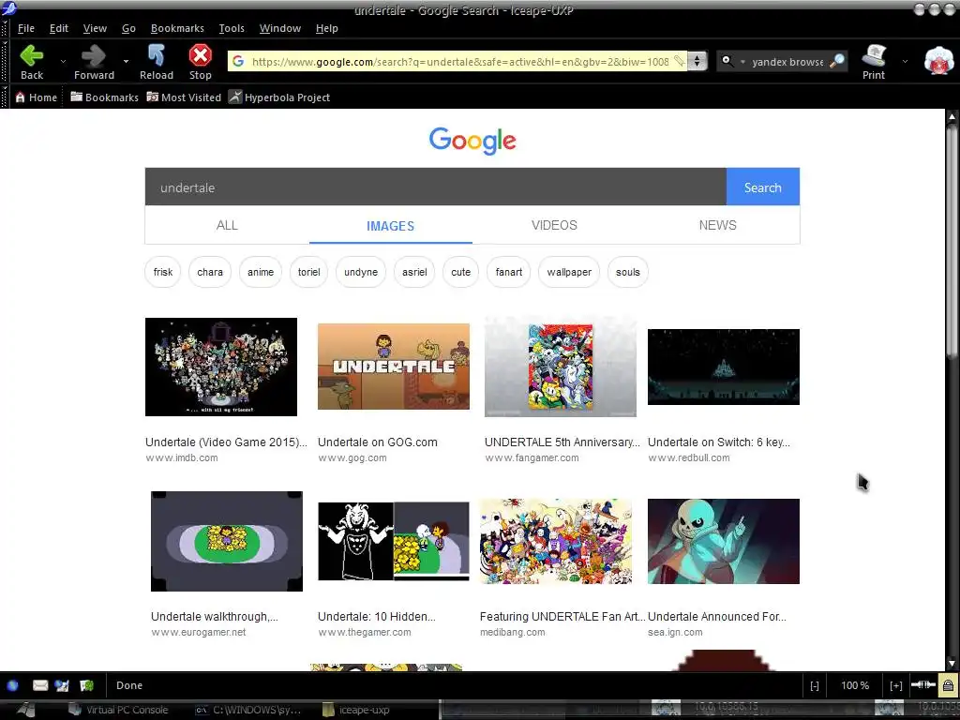Image resolution: width=960 pixels, height=720 pixels.
Task: Run search with magnifying glass icon
Action: [x=836, y=61]
